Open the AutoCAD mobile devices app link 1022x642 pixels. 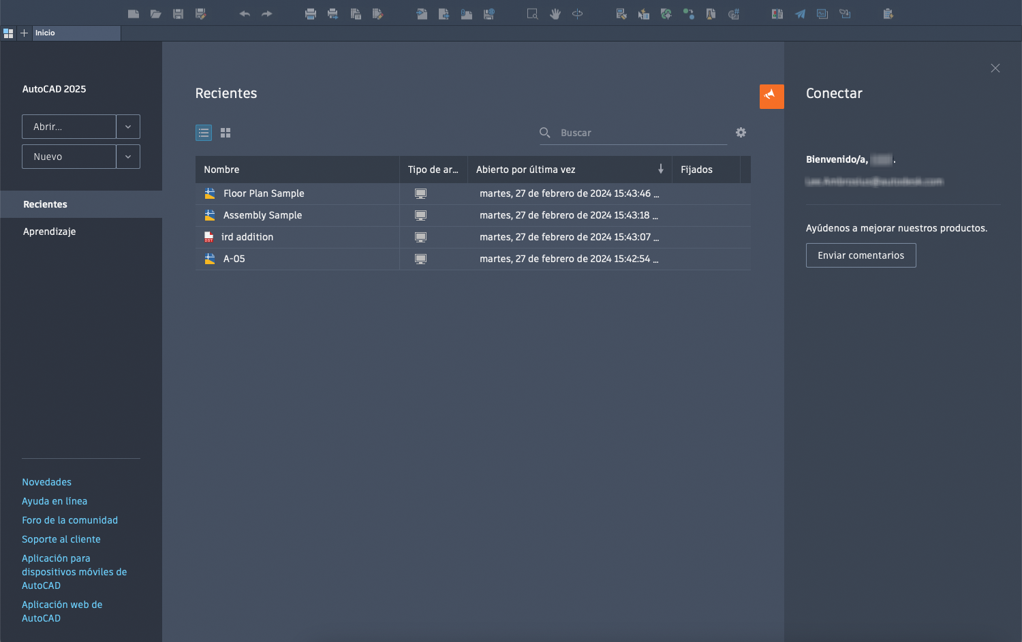(x=74, y=572)
